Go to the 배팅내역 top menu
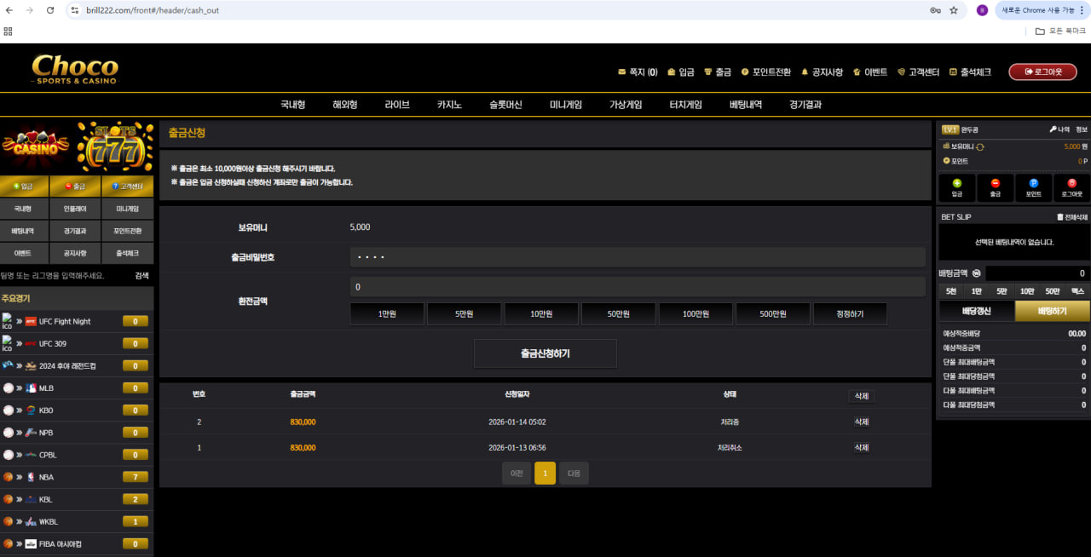The height and width of the screenshot is (557, 1091). [x=746, y=105]
